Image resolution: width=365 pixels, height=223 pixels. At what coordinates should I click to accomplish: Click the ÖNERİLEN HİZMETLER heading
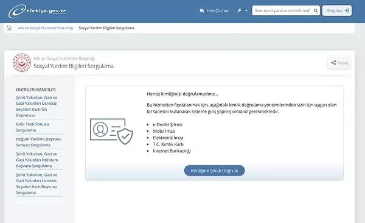[36, 90]
